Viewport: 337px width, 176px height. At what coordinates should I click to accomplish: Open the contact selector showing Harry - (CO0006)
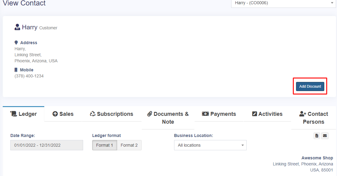pyautogui.click(x=283, y=3)
